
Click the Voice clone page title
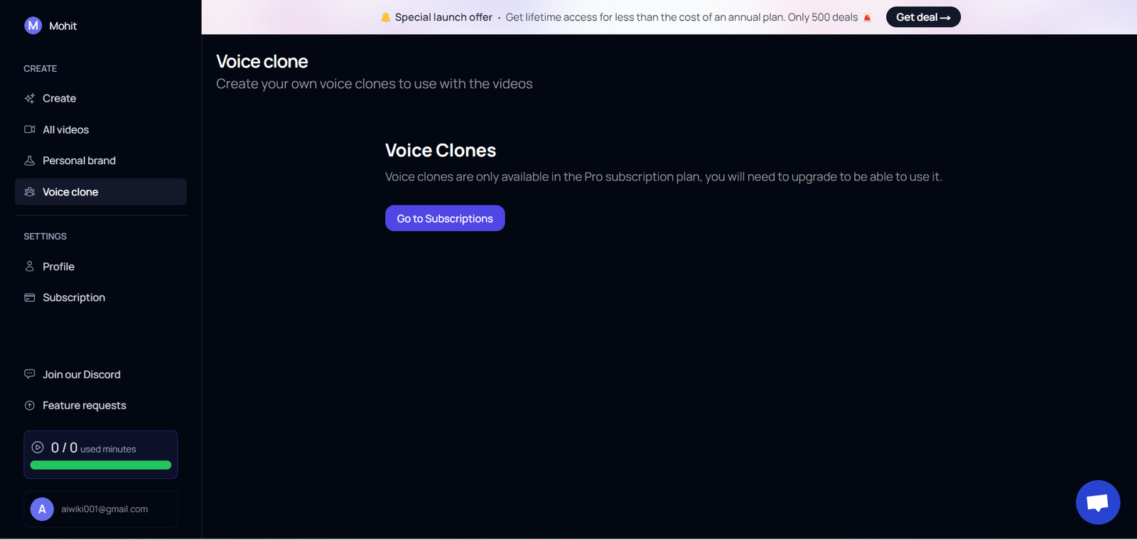click(x=262, y=62)
